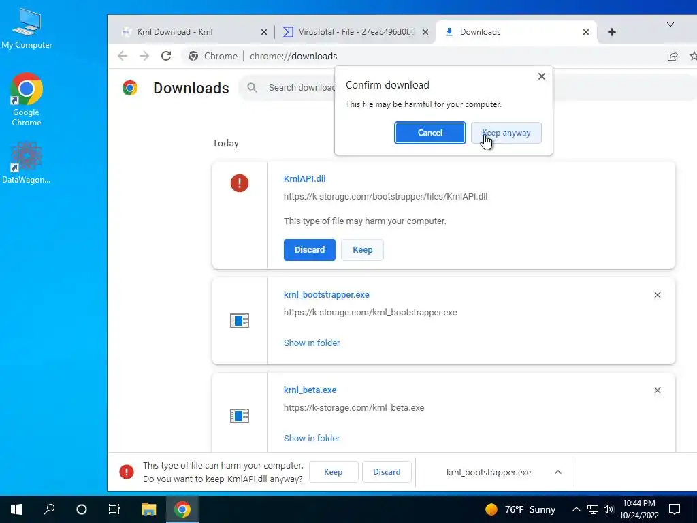Close the Downloads tab

point(586,32)
